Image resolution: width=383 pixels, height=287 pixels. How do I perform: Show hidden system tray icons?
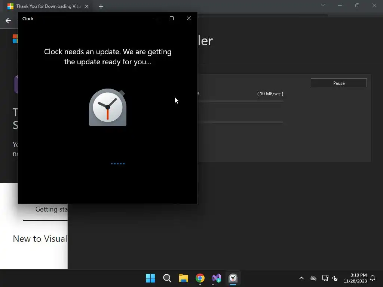tap(301, 278)
